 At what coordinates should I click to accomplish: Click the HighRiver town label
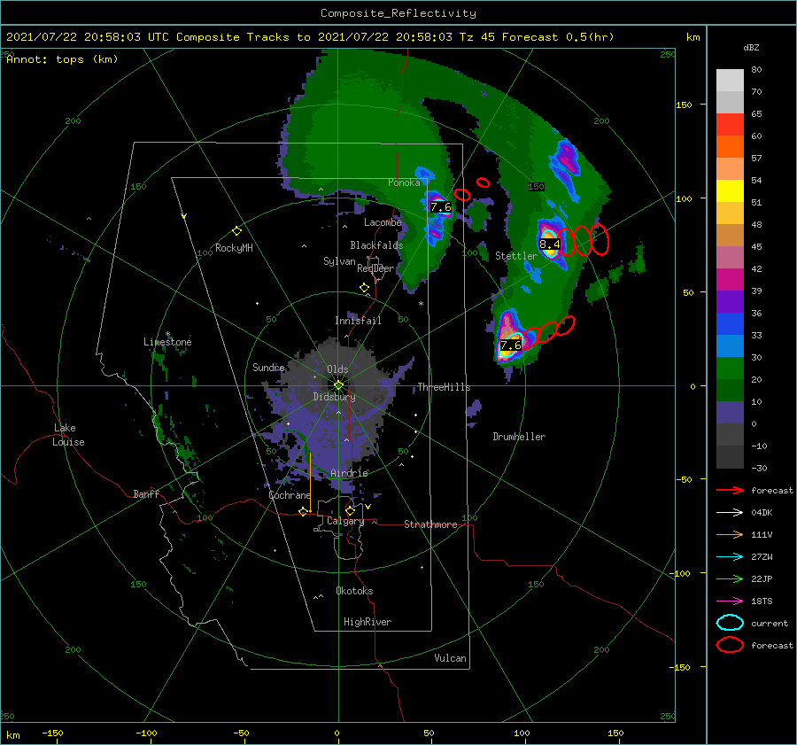[x=368, y=622]
